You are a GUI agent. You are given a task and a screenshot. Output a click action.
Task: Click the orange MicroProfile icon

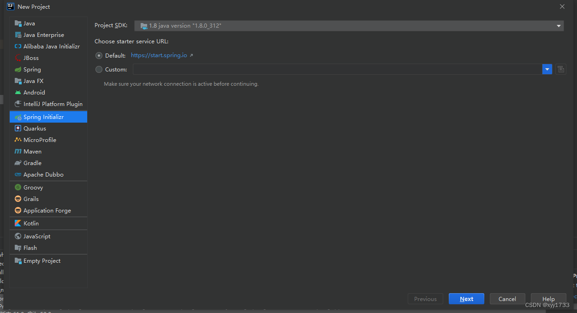[18, 140]
